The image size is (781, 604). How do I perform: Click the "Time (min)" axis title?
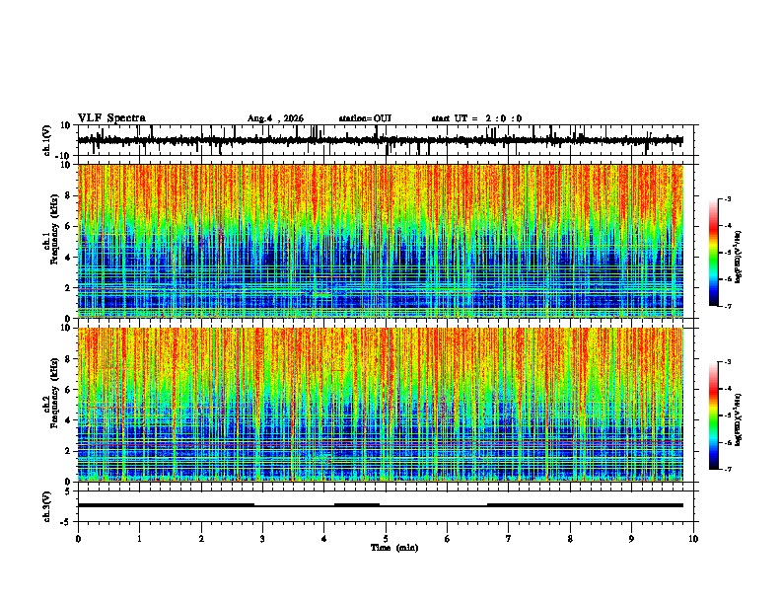pyautogui.click(x=394, y=548)
